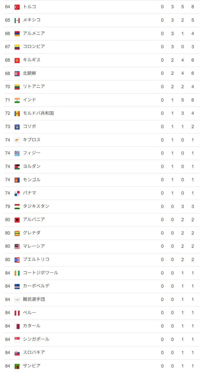This screenshot has height=374, width=200.
Task: Click the Malaysia flag icon
Action: (x=17, y=247)
